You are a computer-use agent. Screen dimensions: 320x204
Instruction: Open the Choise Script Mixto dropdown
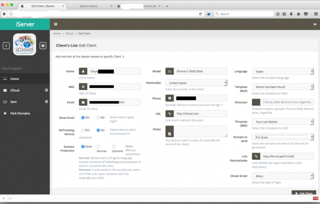pos(283,176)
